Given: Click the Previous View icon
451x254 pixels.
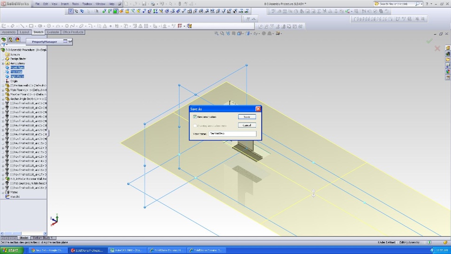Looking at the screenshot, I should pyautogui.click(x=228, y=34).
